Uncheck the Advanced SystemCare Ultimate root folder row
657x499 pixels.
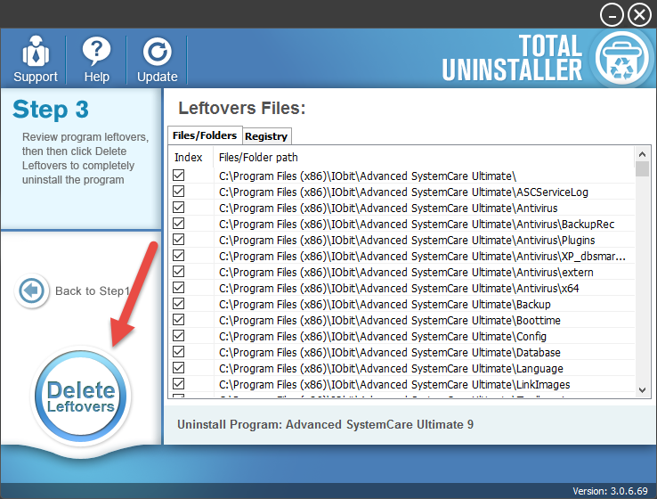click(x=179, y=176)
